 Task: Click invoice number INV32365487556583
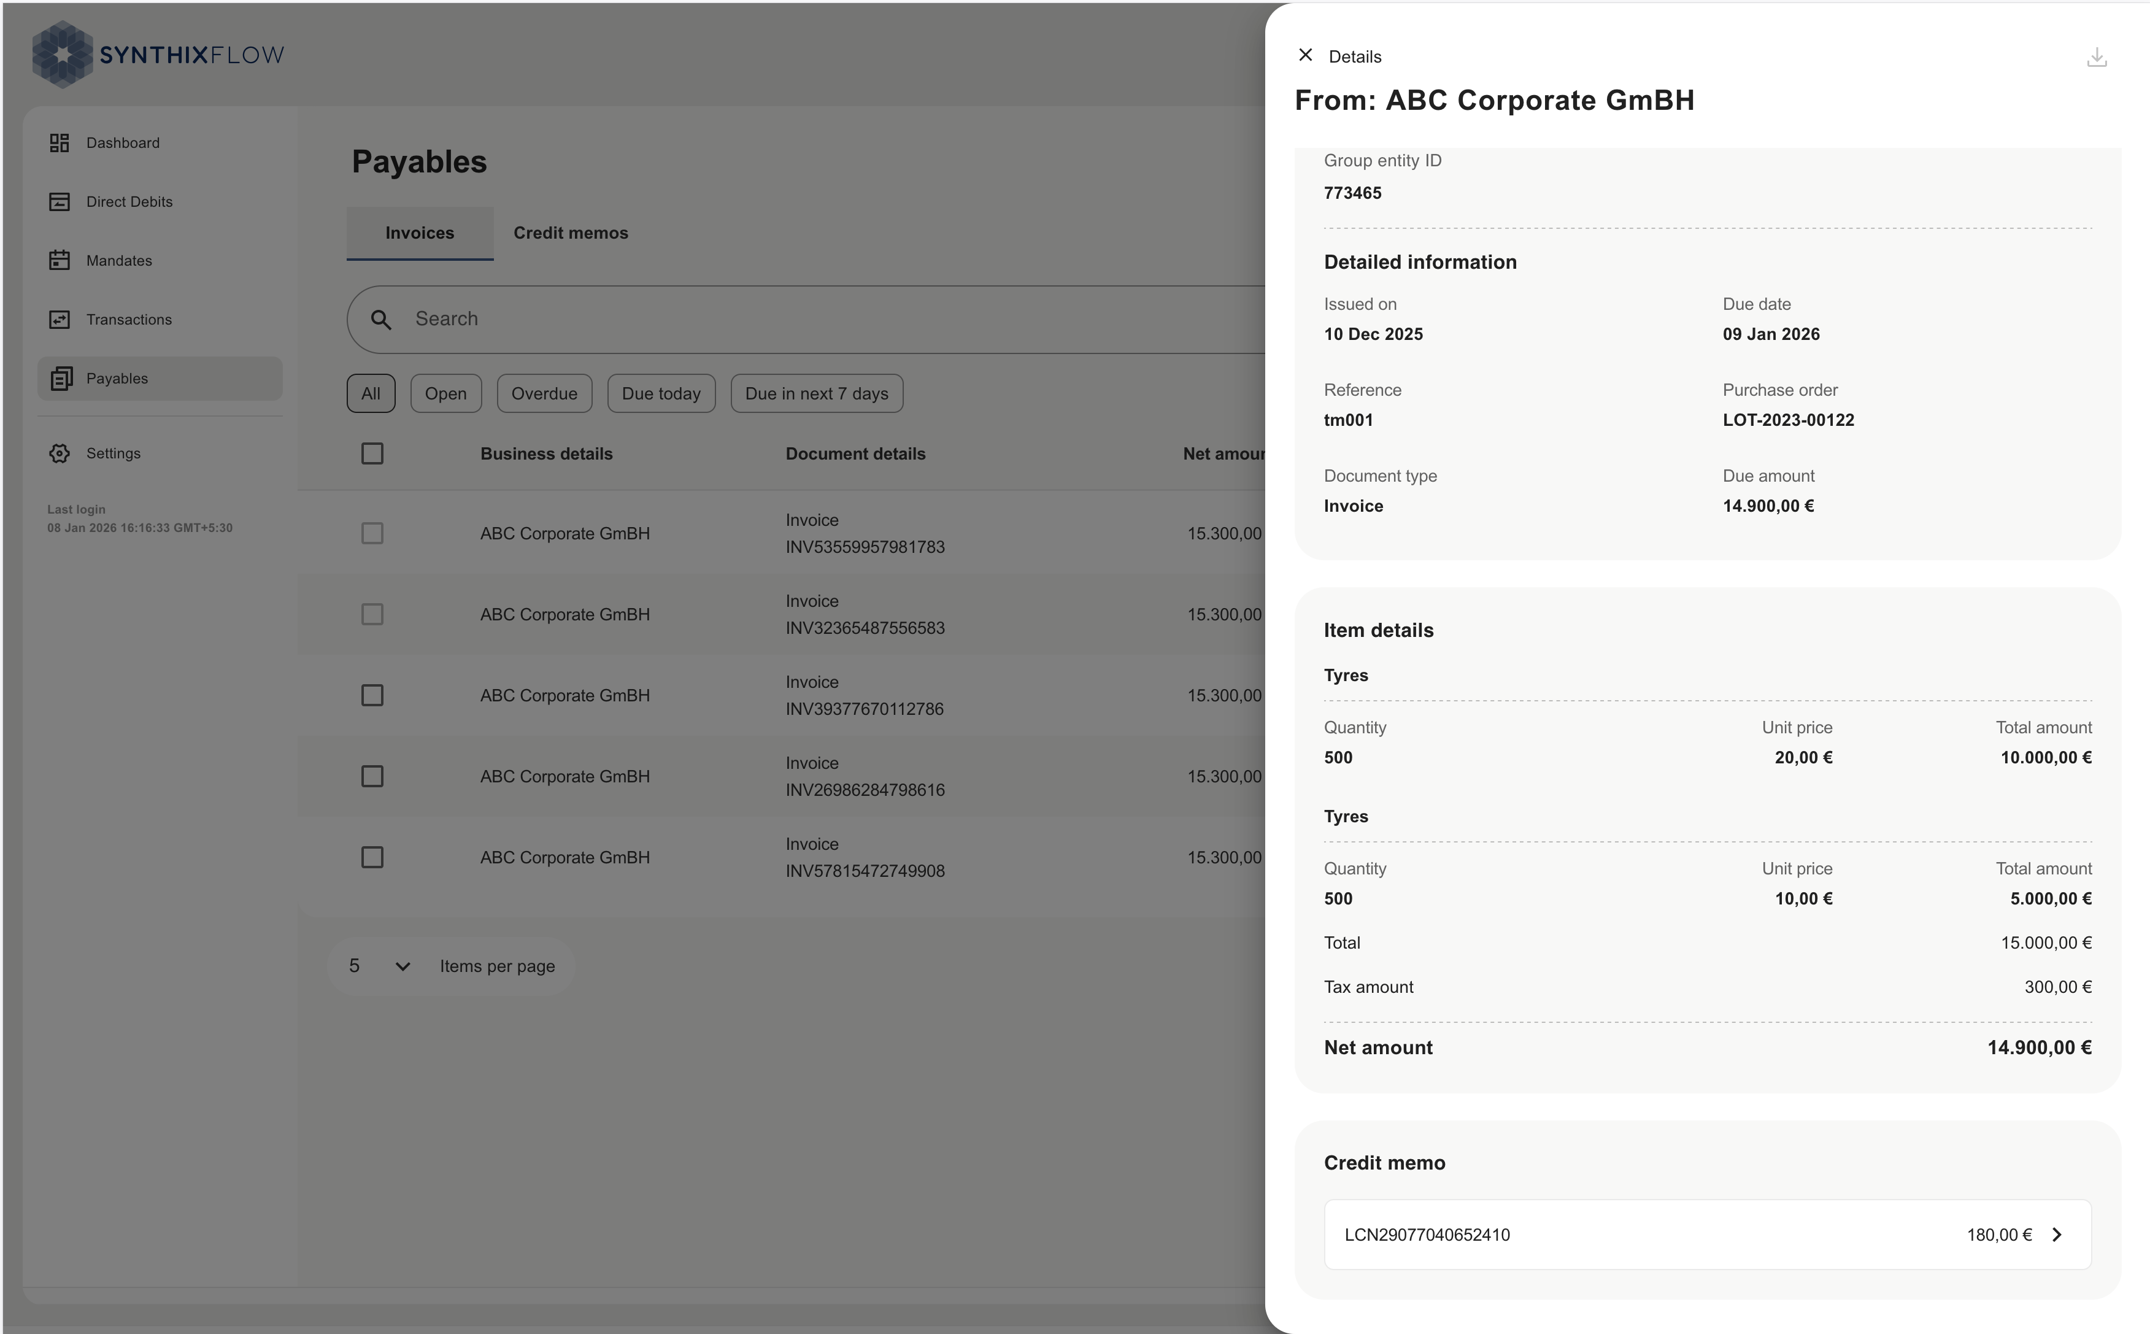(x=865, y=628)
